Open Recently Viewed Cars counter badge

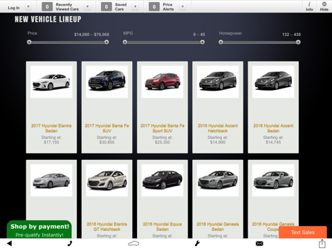[47, 7]
